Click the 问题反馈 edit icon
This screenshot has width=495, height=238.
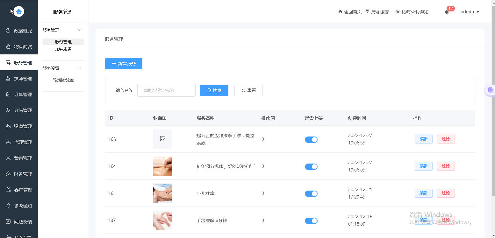(9, 222)
